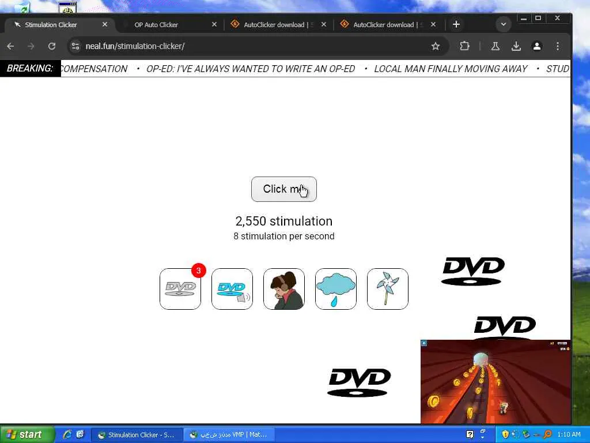
Task: Click the 'Click me' button
Action: point(283,189)
